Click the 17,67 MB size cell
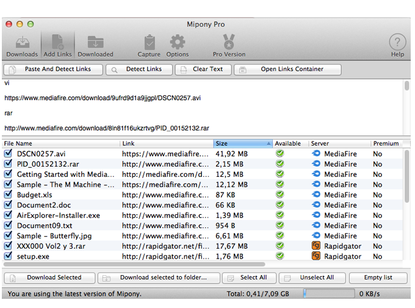 [x=231, y=246]
